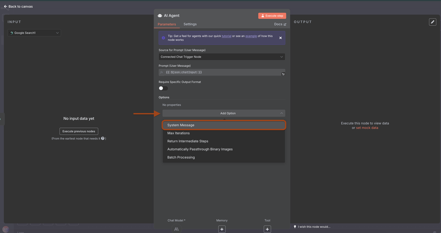The height and width of the screenshot is (233, 441).
Task: Open the expanded expression editor icon
Action: pos(283,74)
